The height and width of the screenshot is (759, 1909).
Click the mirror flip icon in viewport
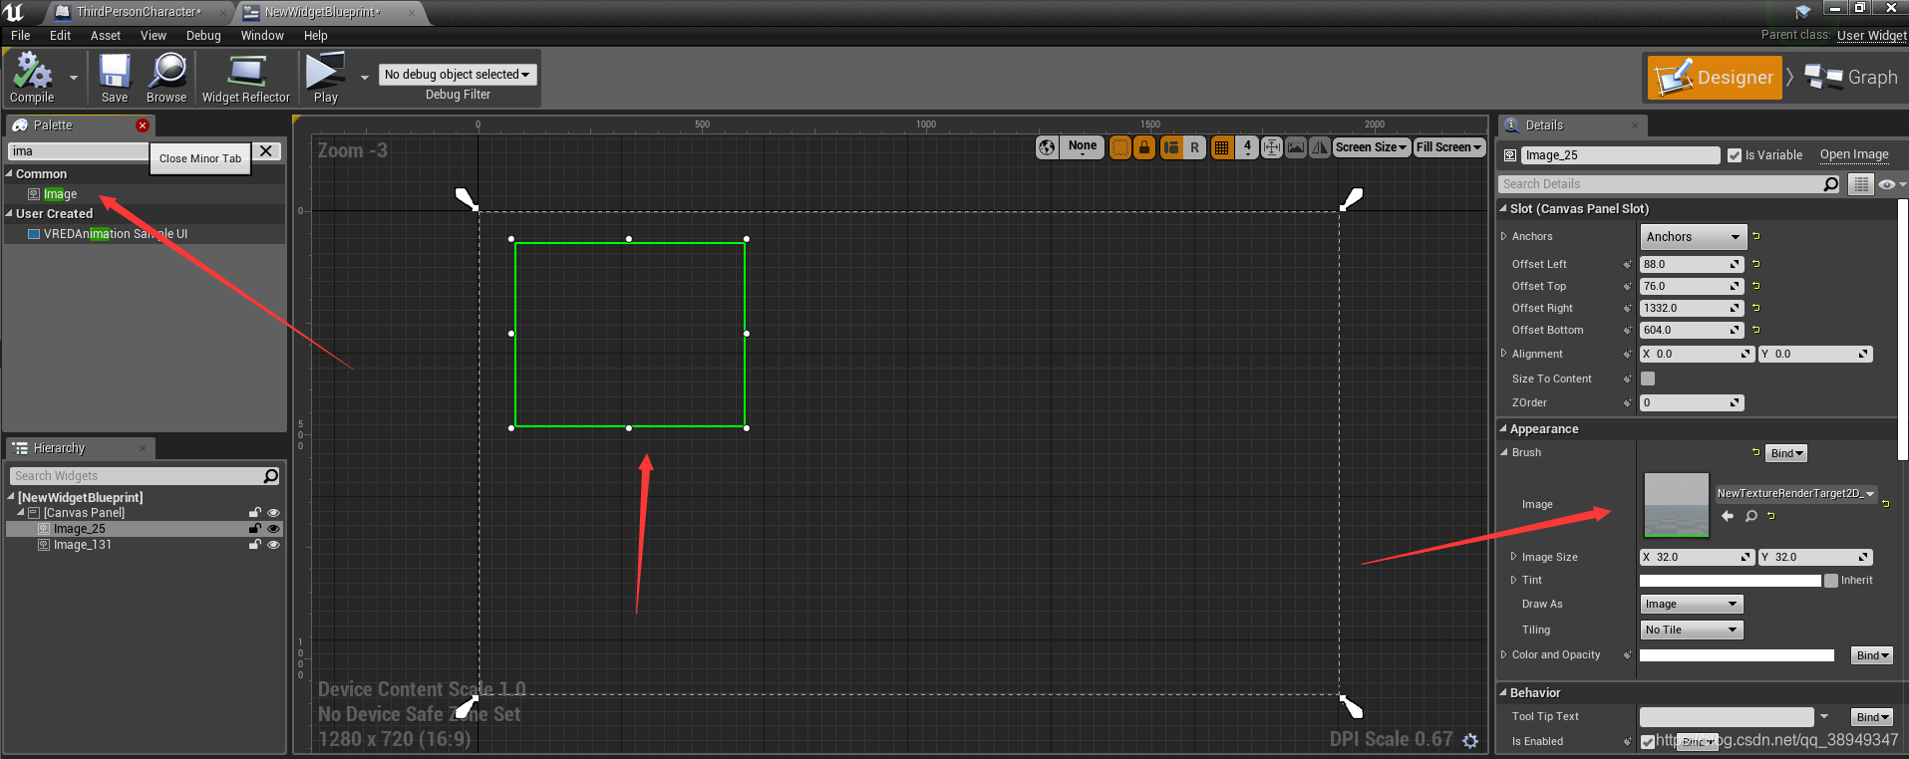pos(1320,147)
